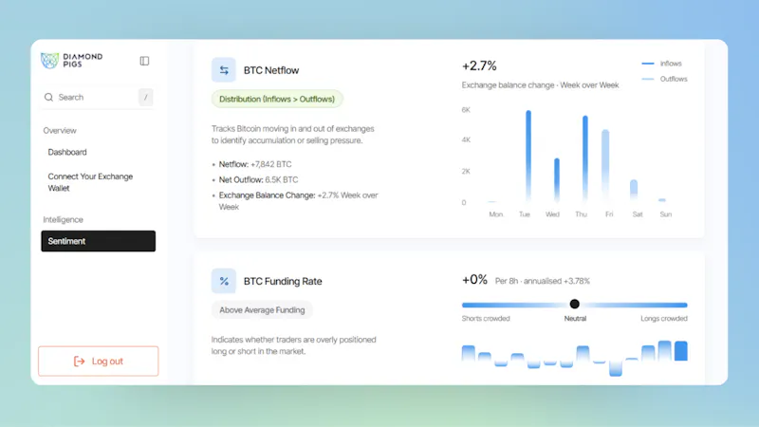
Task: Click the BTC Netflow swap arrows icon
Action: 224,70
